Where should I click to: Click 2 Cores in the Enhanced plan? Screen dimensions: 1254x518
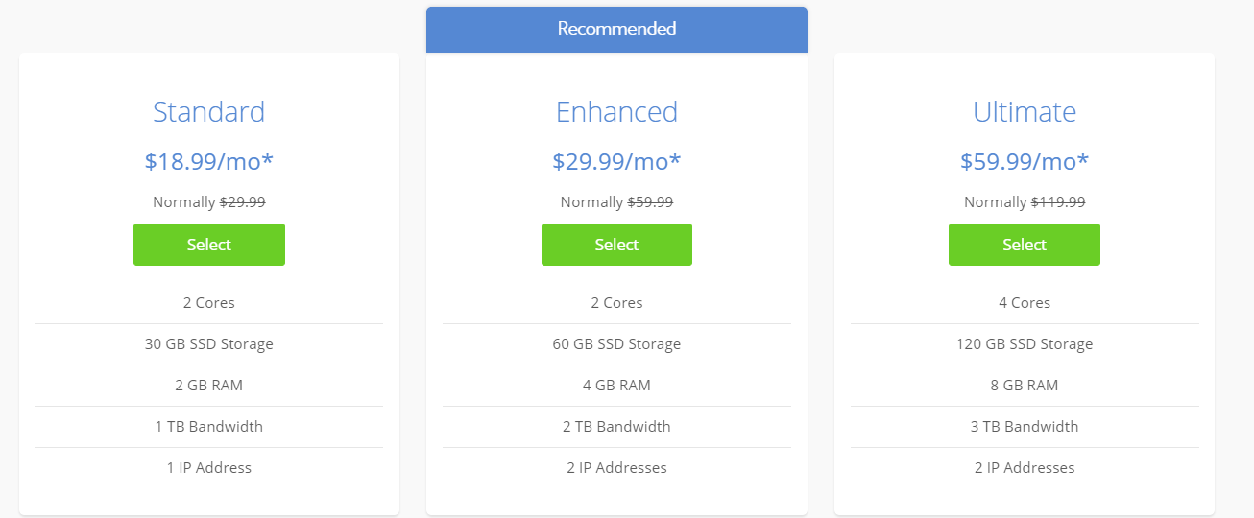(x=616, y=303)
